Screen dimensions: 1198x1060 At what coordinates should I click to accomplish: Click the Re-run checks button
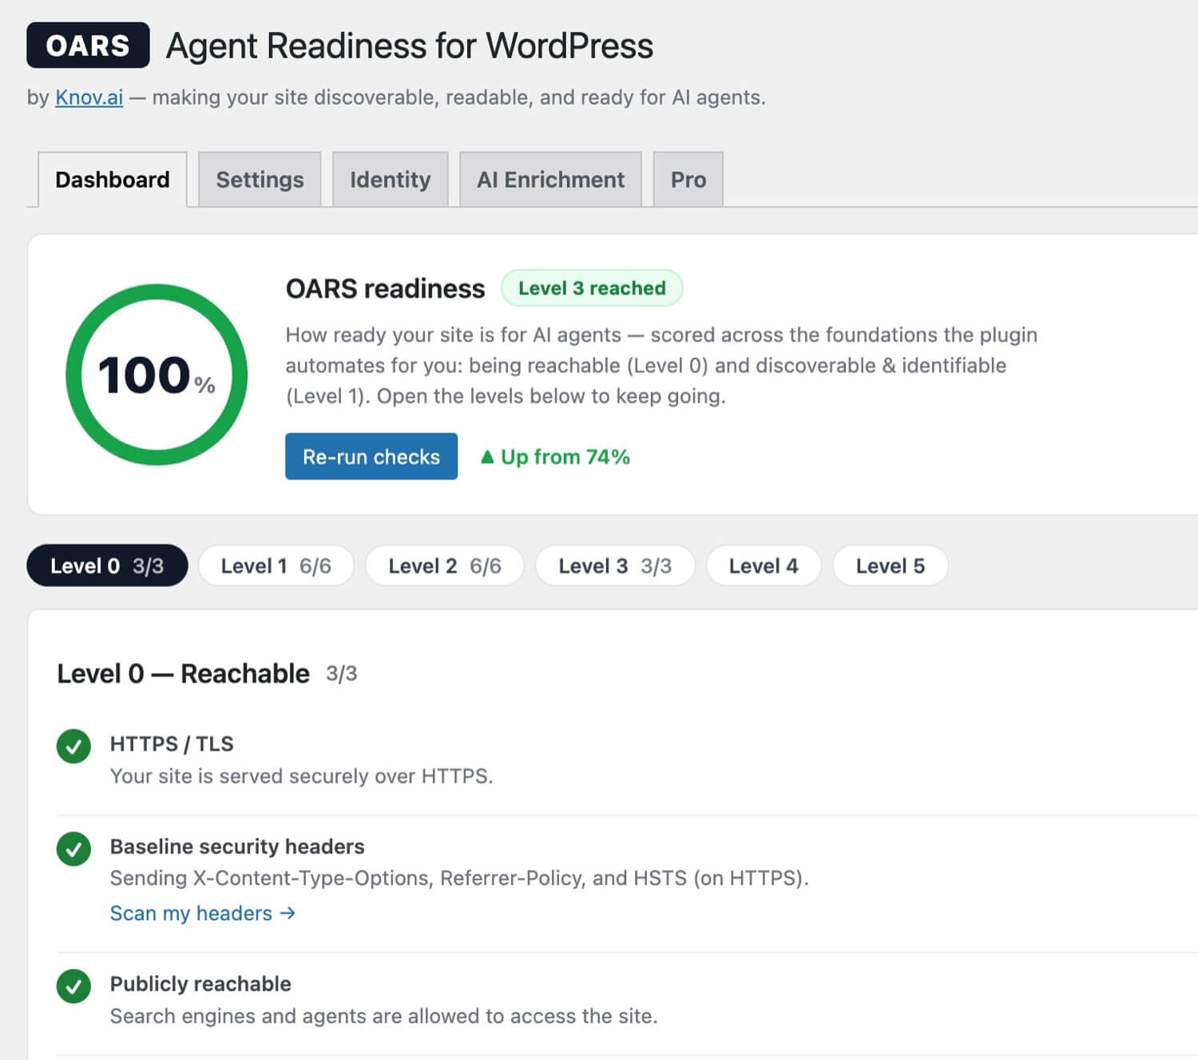pyautogui.click(x=371, y=456)
